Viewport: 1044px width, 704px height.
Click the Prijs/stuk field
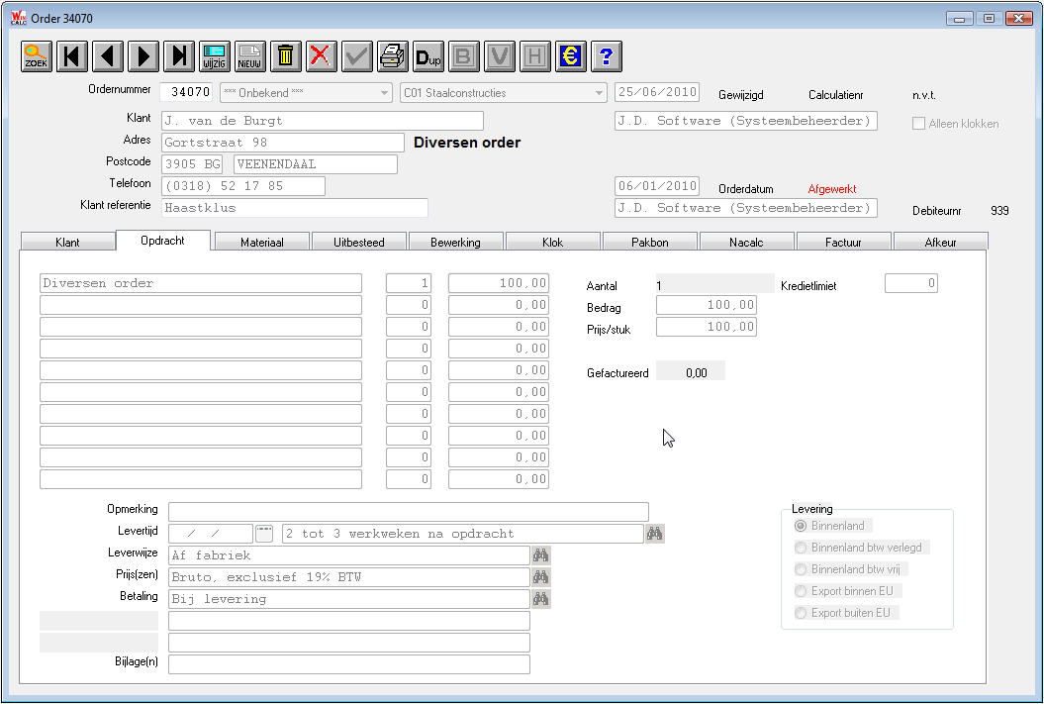[707, 327]
